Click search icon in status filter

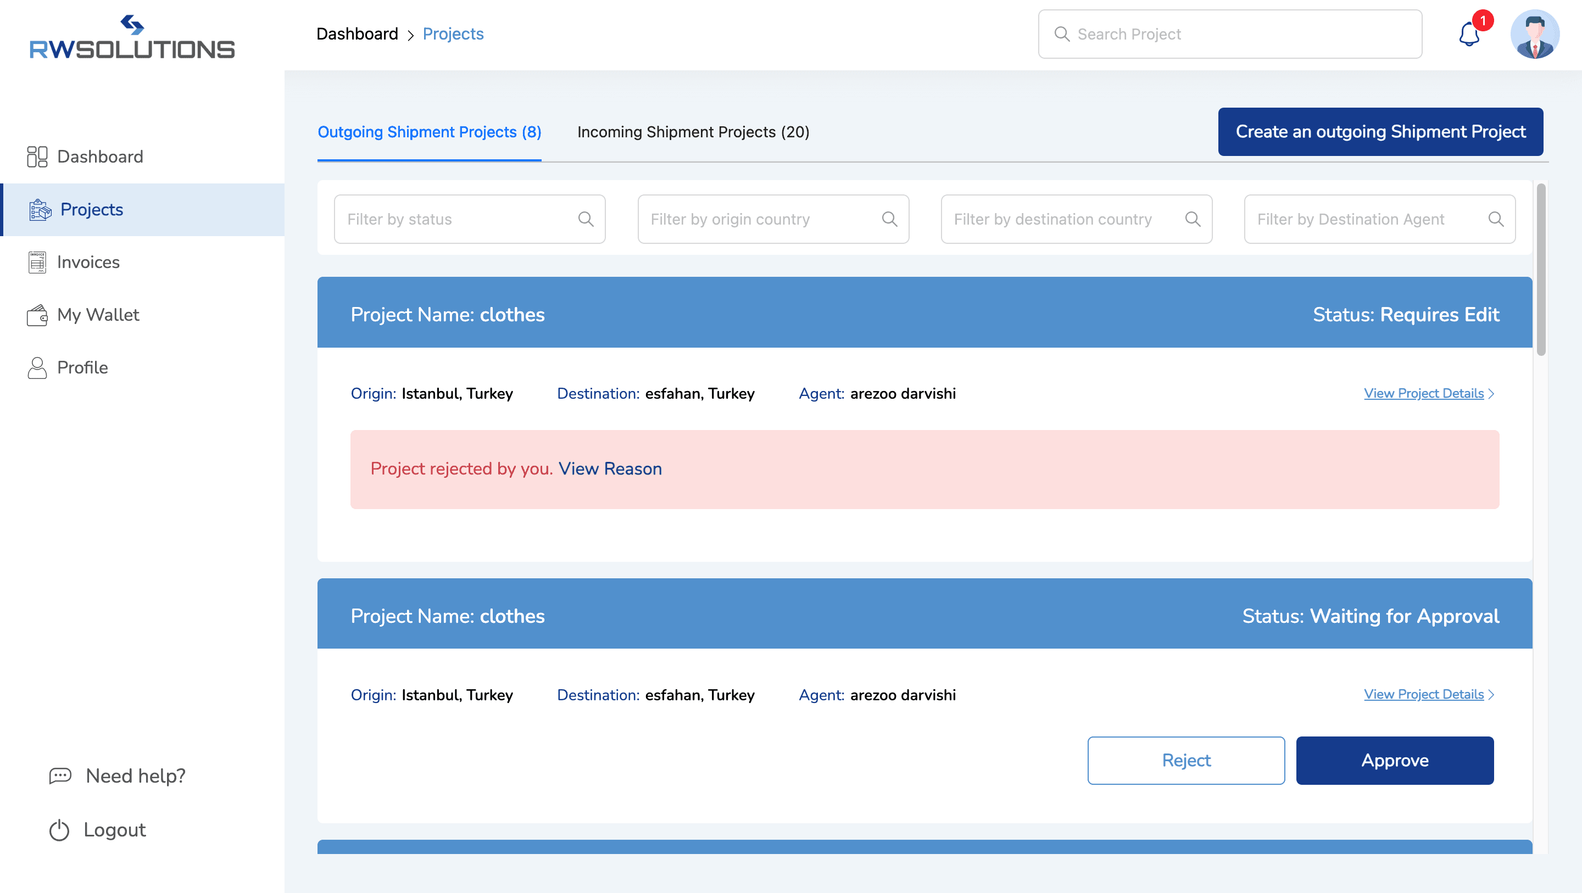tap(586, 219)
